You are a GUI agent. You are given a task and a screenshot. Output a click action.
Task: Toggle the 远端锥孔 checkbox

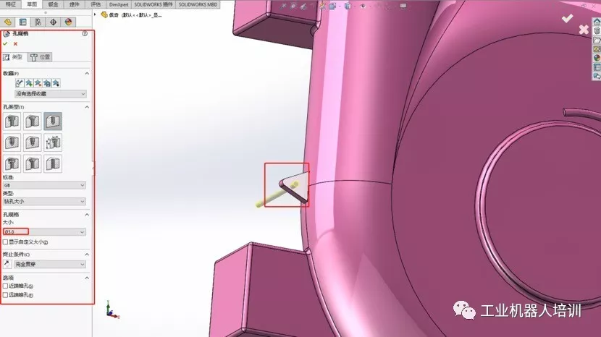click(5, 295)
